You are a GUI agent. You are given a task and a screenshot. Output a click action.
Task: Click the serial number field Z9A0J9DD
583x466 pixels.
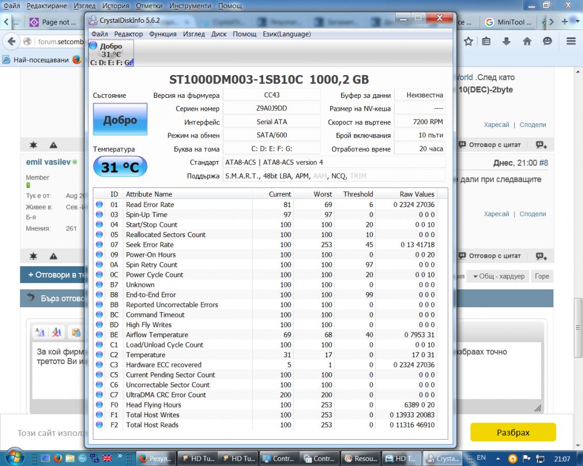[x=272, y=108]
